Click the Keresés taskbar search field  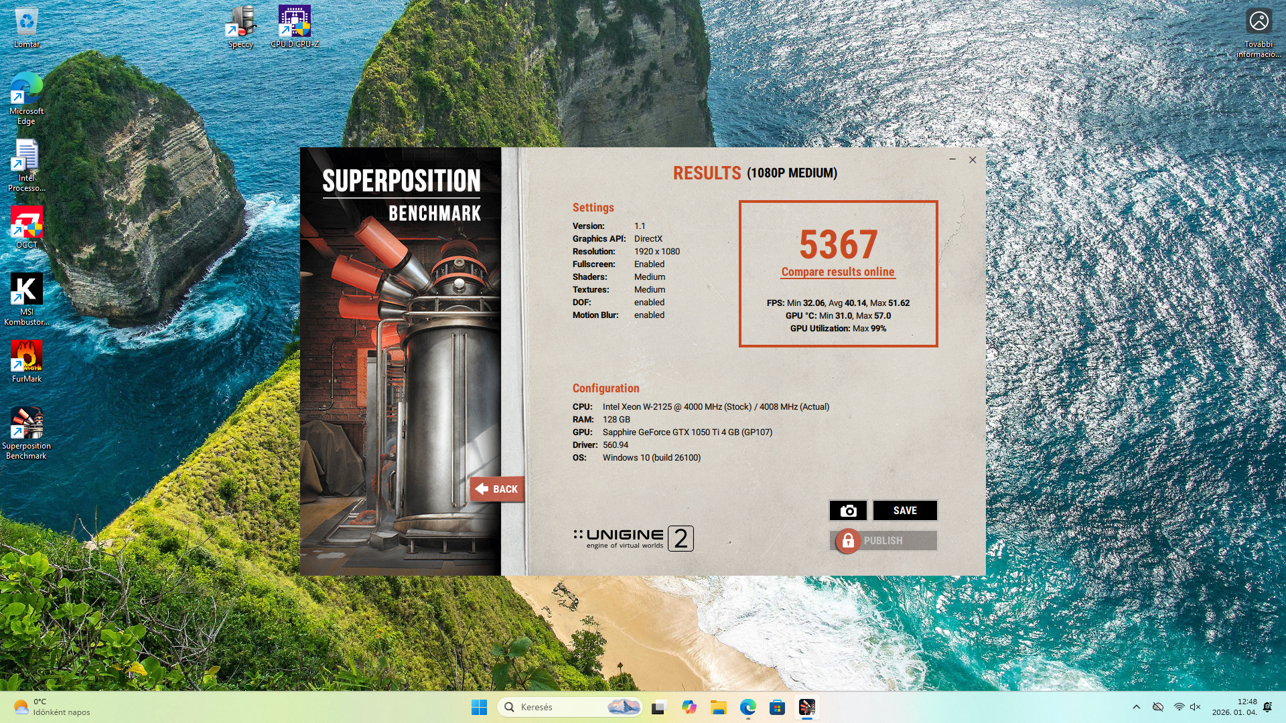(x=569, y=707)
